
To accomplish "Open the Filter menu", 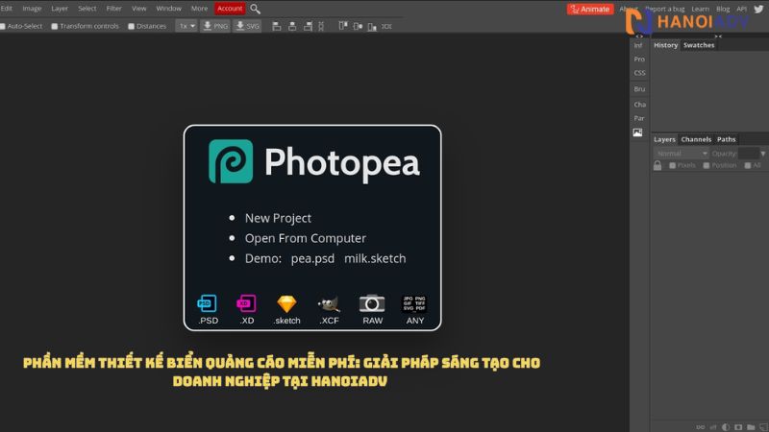I will click(x=113, y=9).
